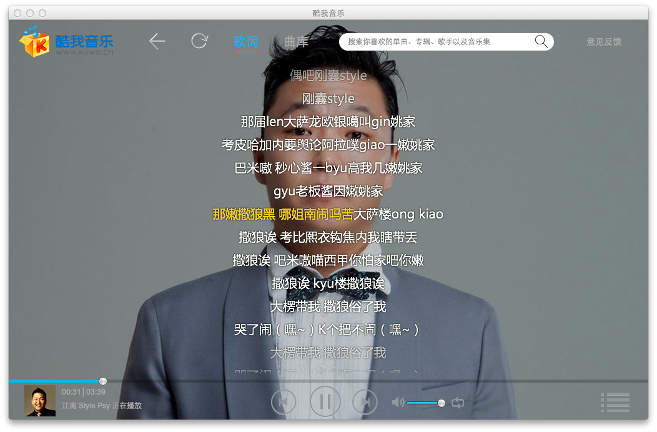Skip to the next track
The image size is (657, 432).
coord(365,401)
